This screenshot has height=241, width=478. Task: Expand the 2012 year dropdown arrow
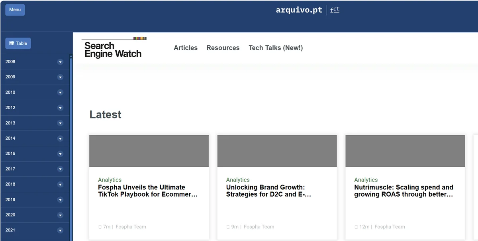pos(60,108)
